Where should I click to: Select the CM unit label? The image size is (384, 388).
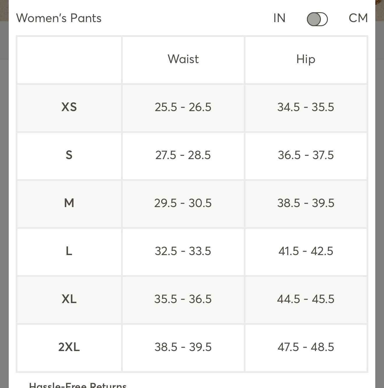(358, 18)
